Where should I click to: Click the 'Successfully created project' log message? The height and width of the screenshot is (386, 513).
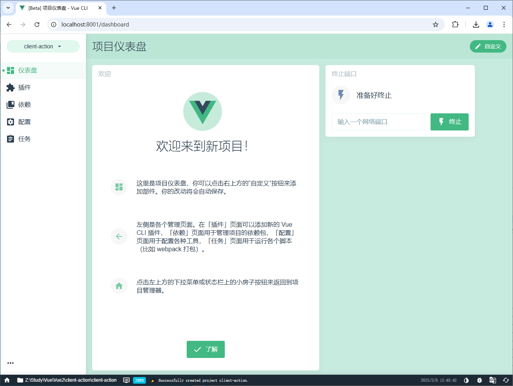[x=203, y=381]
